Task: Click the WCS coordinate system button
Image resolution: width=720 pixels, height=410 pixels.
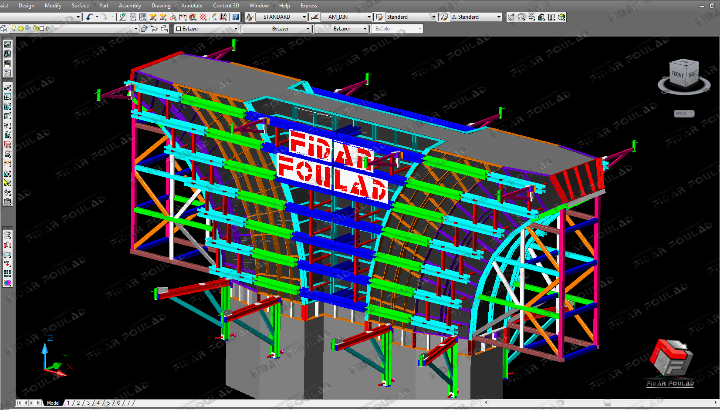Action: click(683, 114)
